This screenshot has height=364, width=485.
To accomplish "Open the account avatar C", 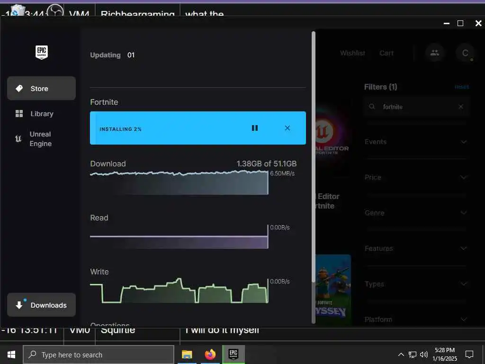I will pos(465,53).
